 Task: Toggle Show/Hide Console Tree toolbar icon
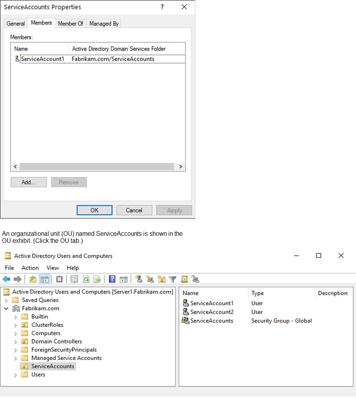(44, 280)
